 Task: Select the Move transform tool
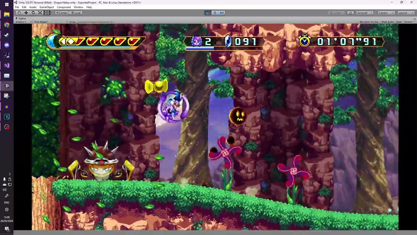tap(26, 13)
